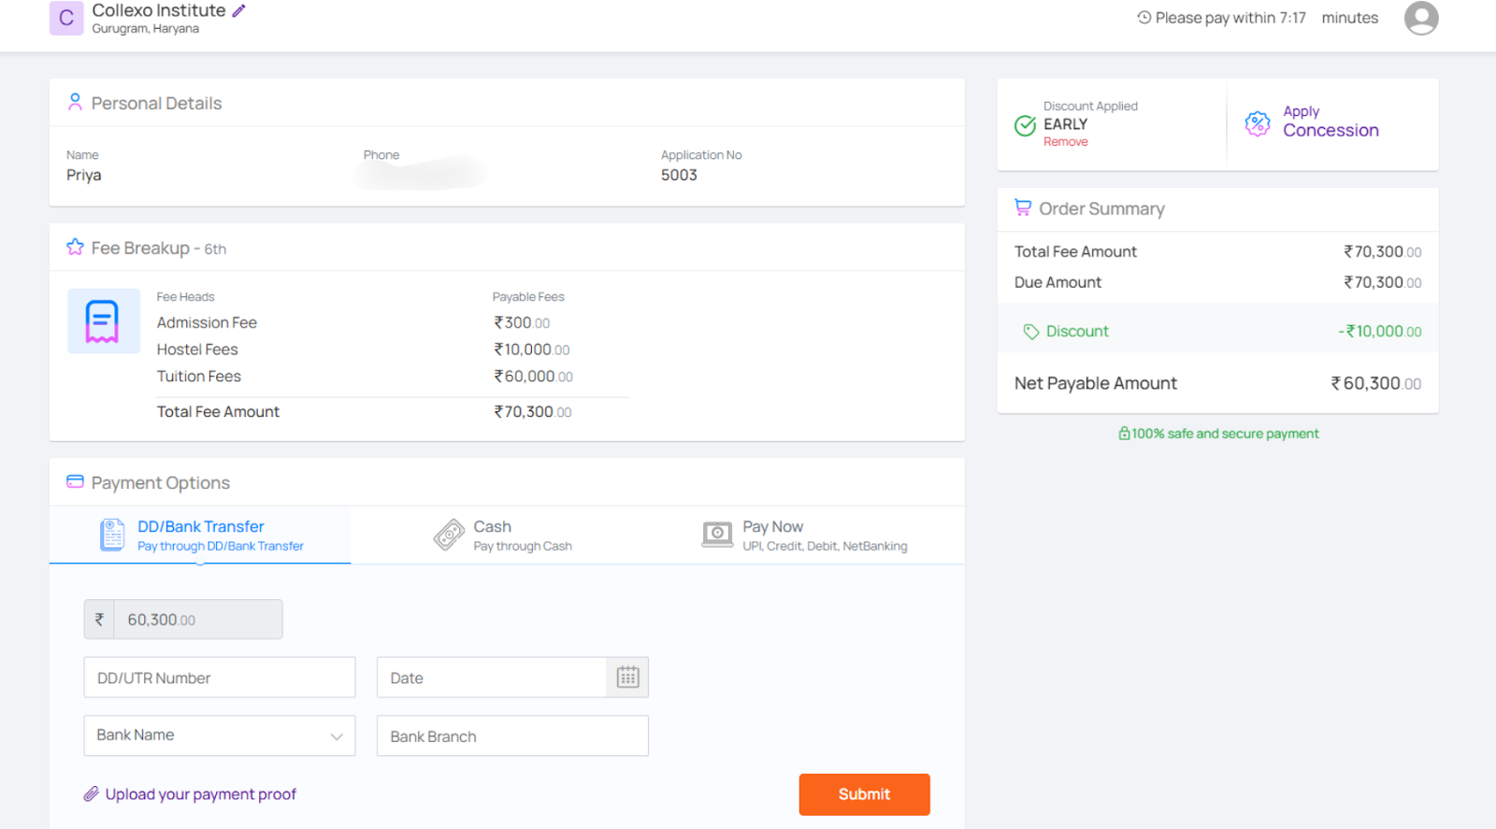Click Apply Concession link
This screenshot has width=1496, height=829.
(x=1330, y=122)
